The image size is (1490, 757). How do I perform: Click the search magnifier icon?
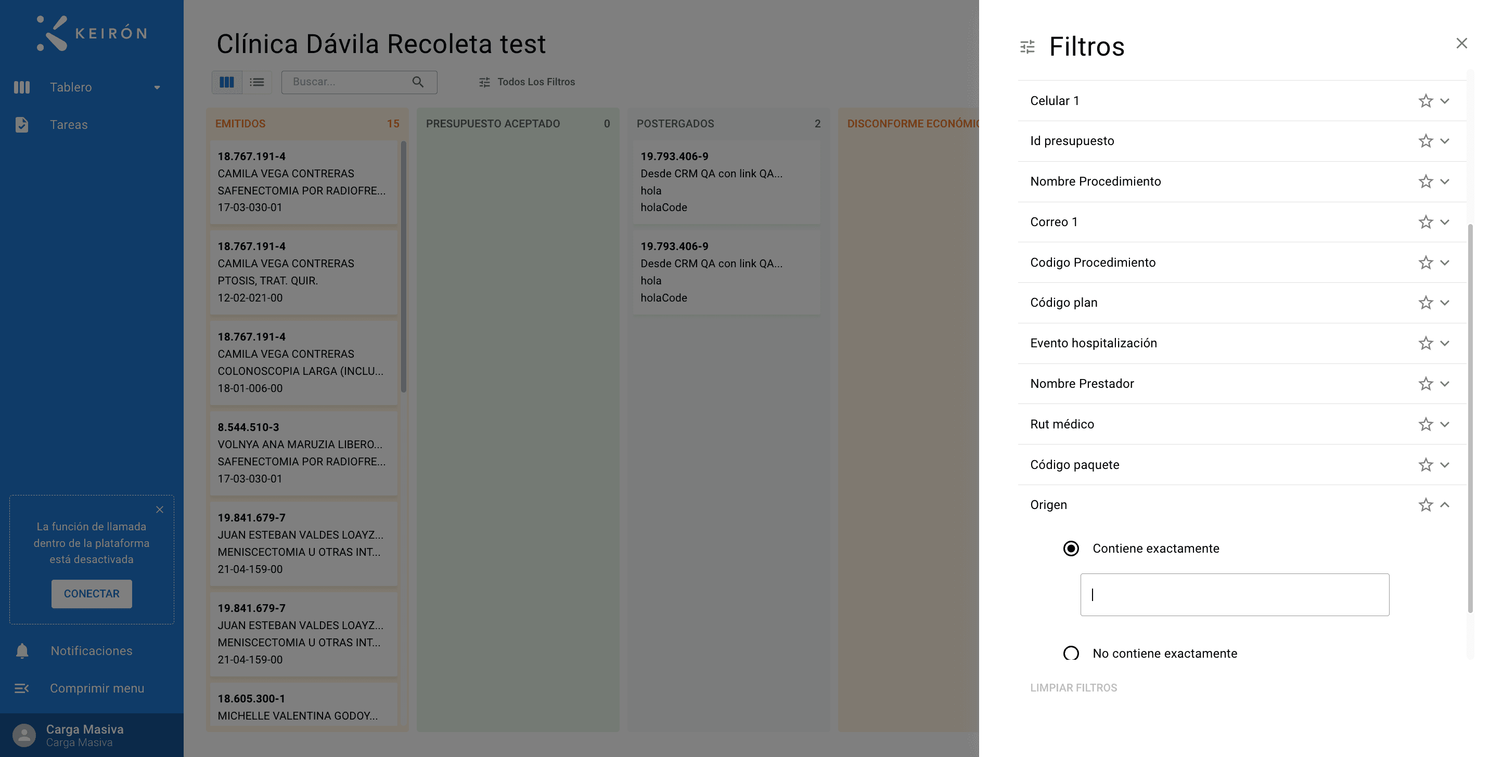coord(418,82)
